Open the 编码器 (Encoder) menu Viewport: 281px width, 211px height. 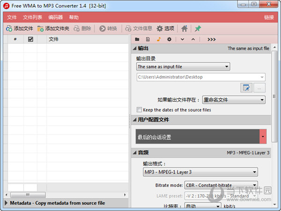pyautogui.click(x=56, y=17)
